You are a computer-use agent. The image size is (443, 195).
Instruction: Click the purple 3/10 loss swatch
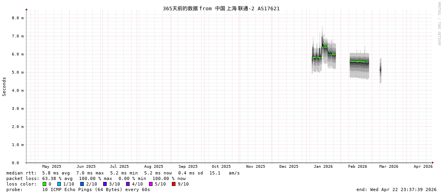[105, 184]
